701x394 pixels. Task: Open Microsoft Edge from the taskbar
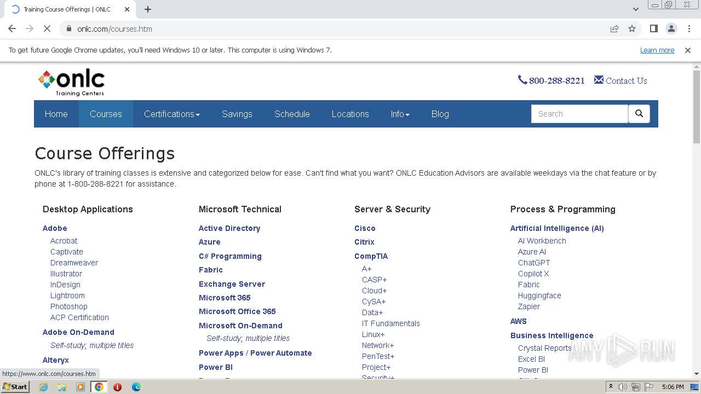point(136,387)
